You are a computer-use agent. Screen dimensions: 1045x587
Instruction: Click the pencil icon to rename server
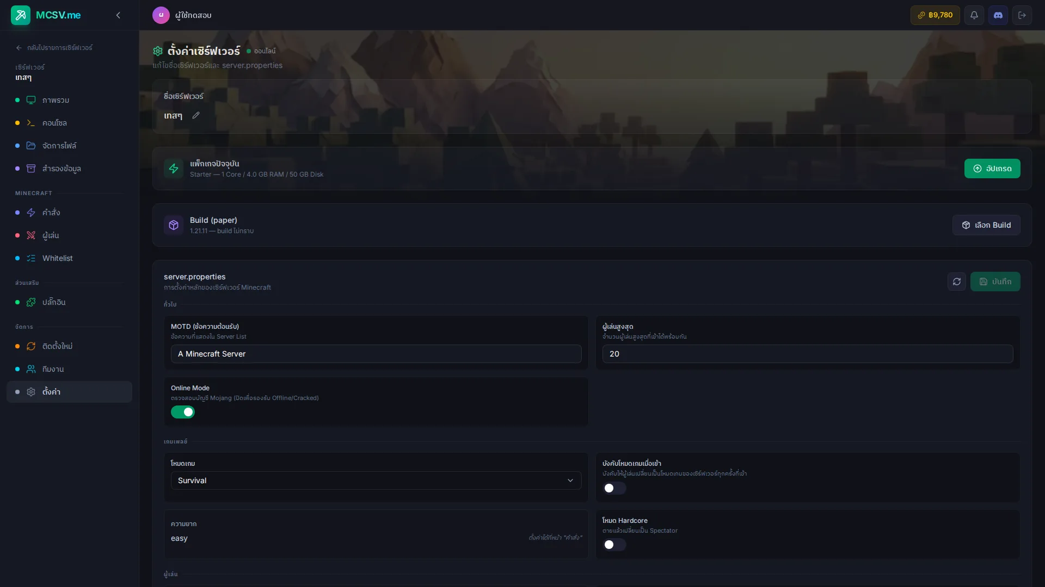196,115
